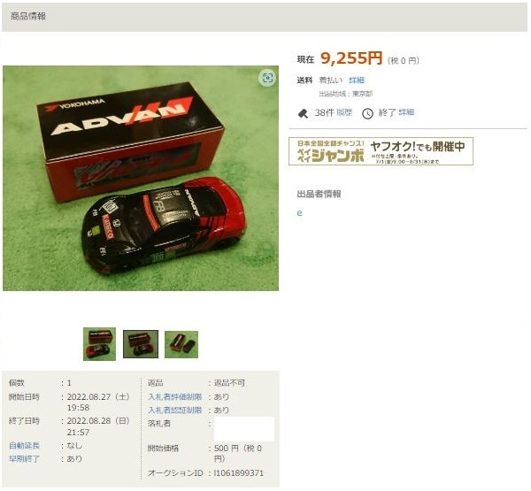Screen dimensions: 531x491
Task: Click the 出品者情報 heading
Action: coord(319,194)
